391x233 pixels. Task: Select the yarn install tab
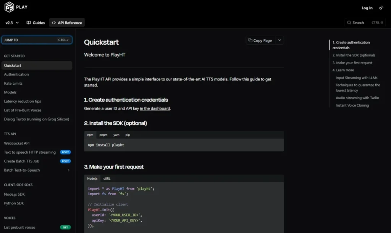pos(116,135)
